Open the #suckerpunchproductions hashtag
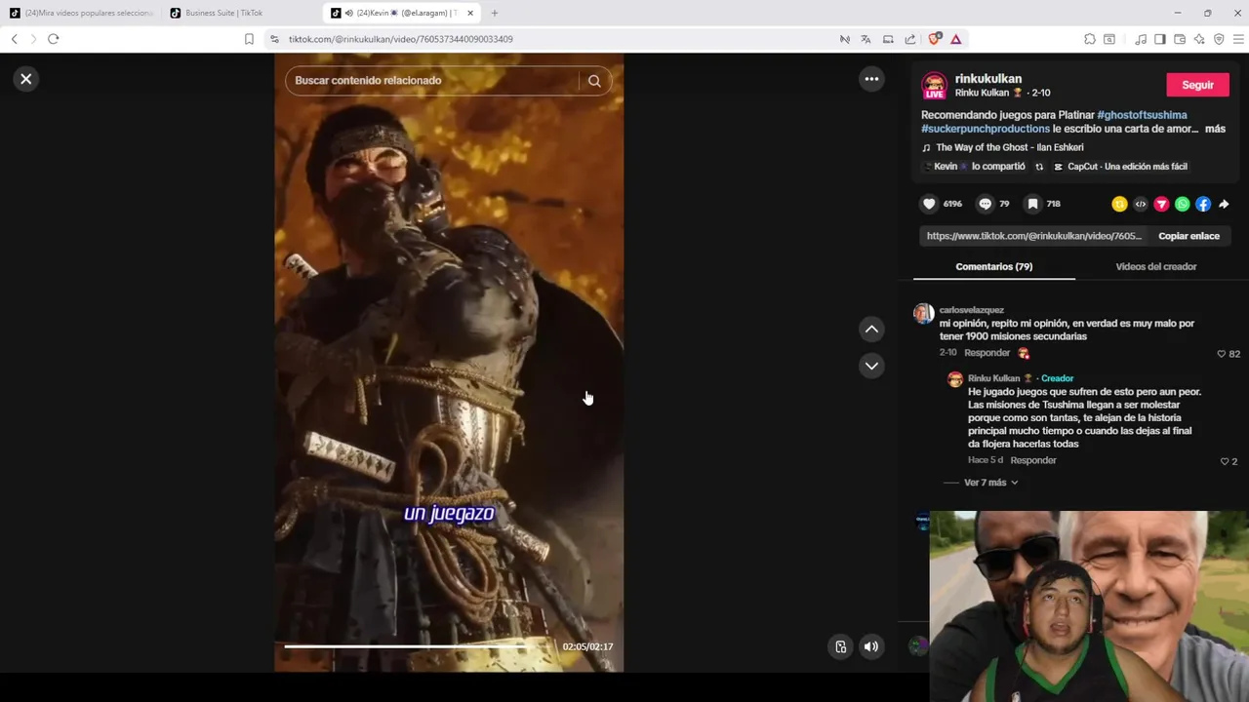Image resolution: width=1249 pixels, height=702 pixels. point(986,129)
